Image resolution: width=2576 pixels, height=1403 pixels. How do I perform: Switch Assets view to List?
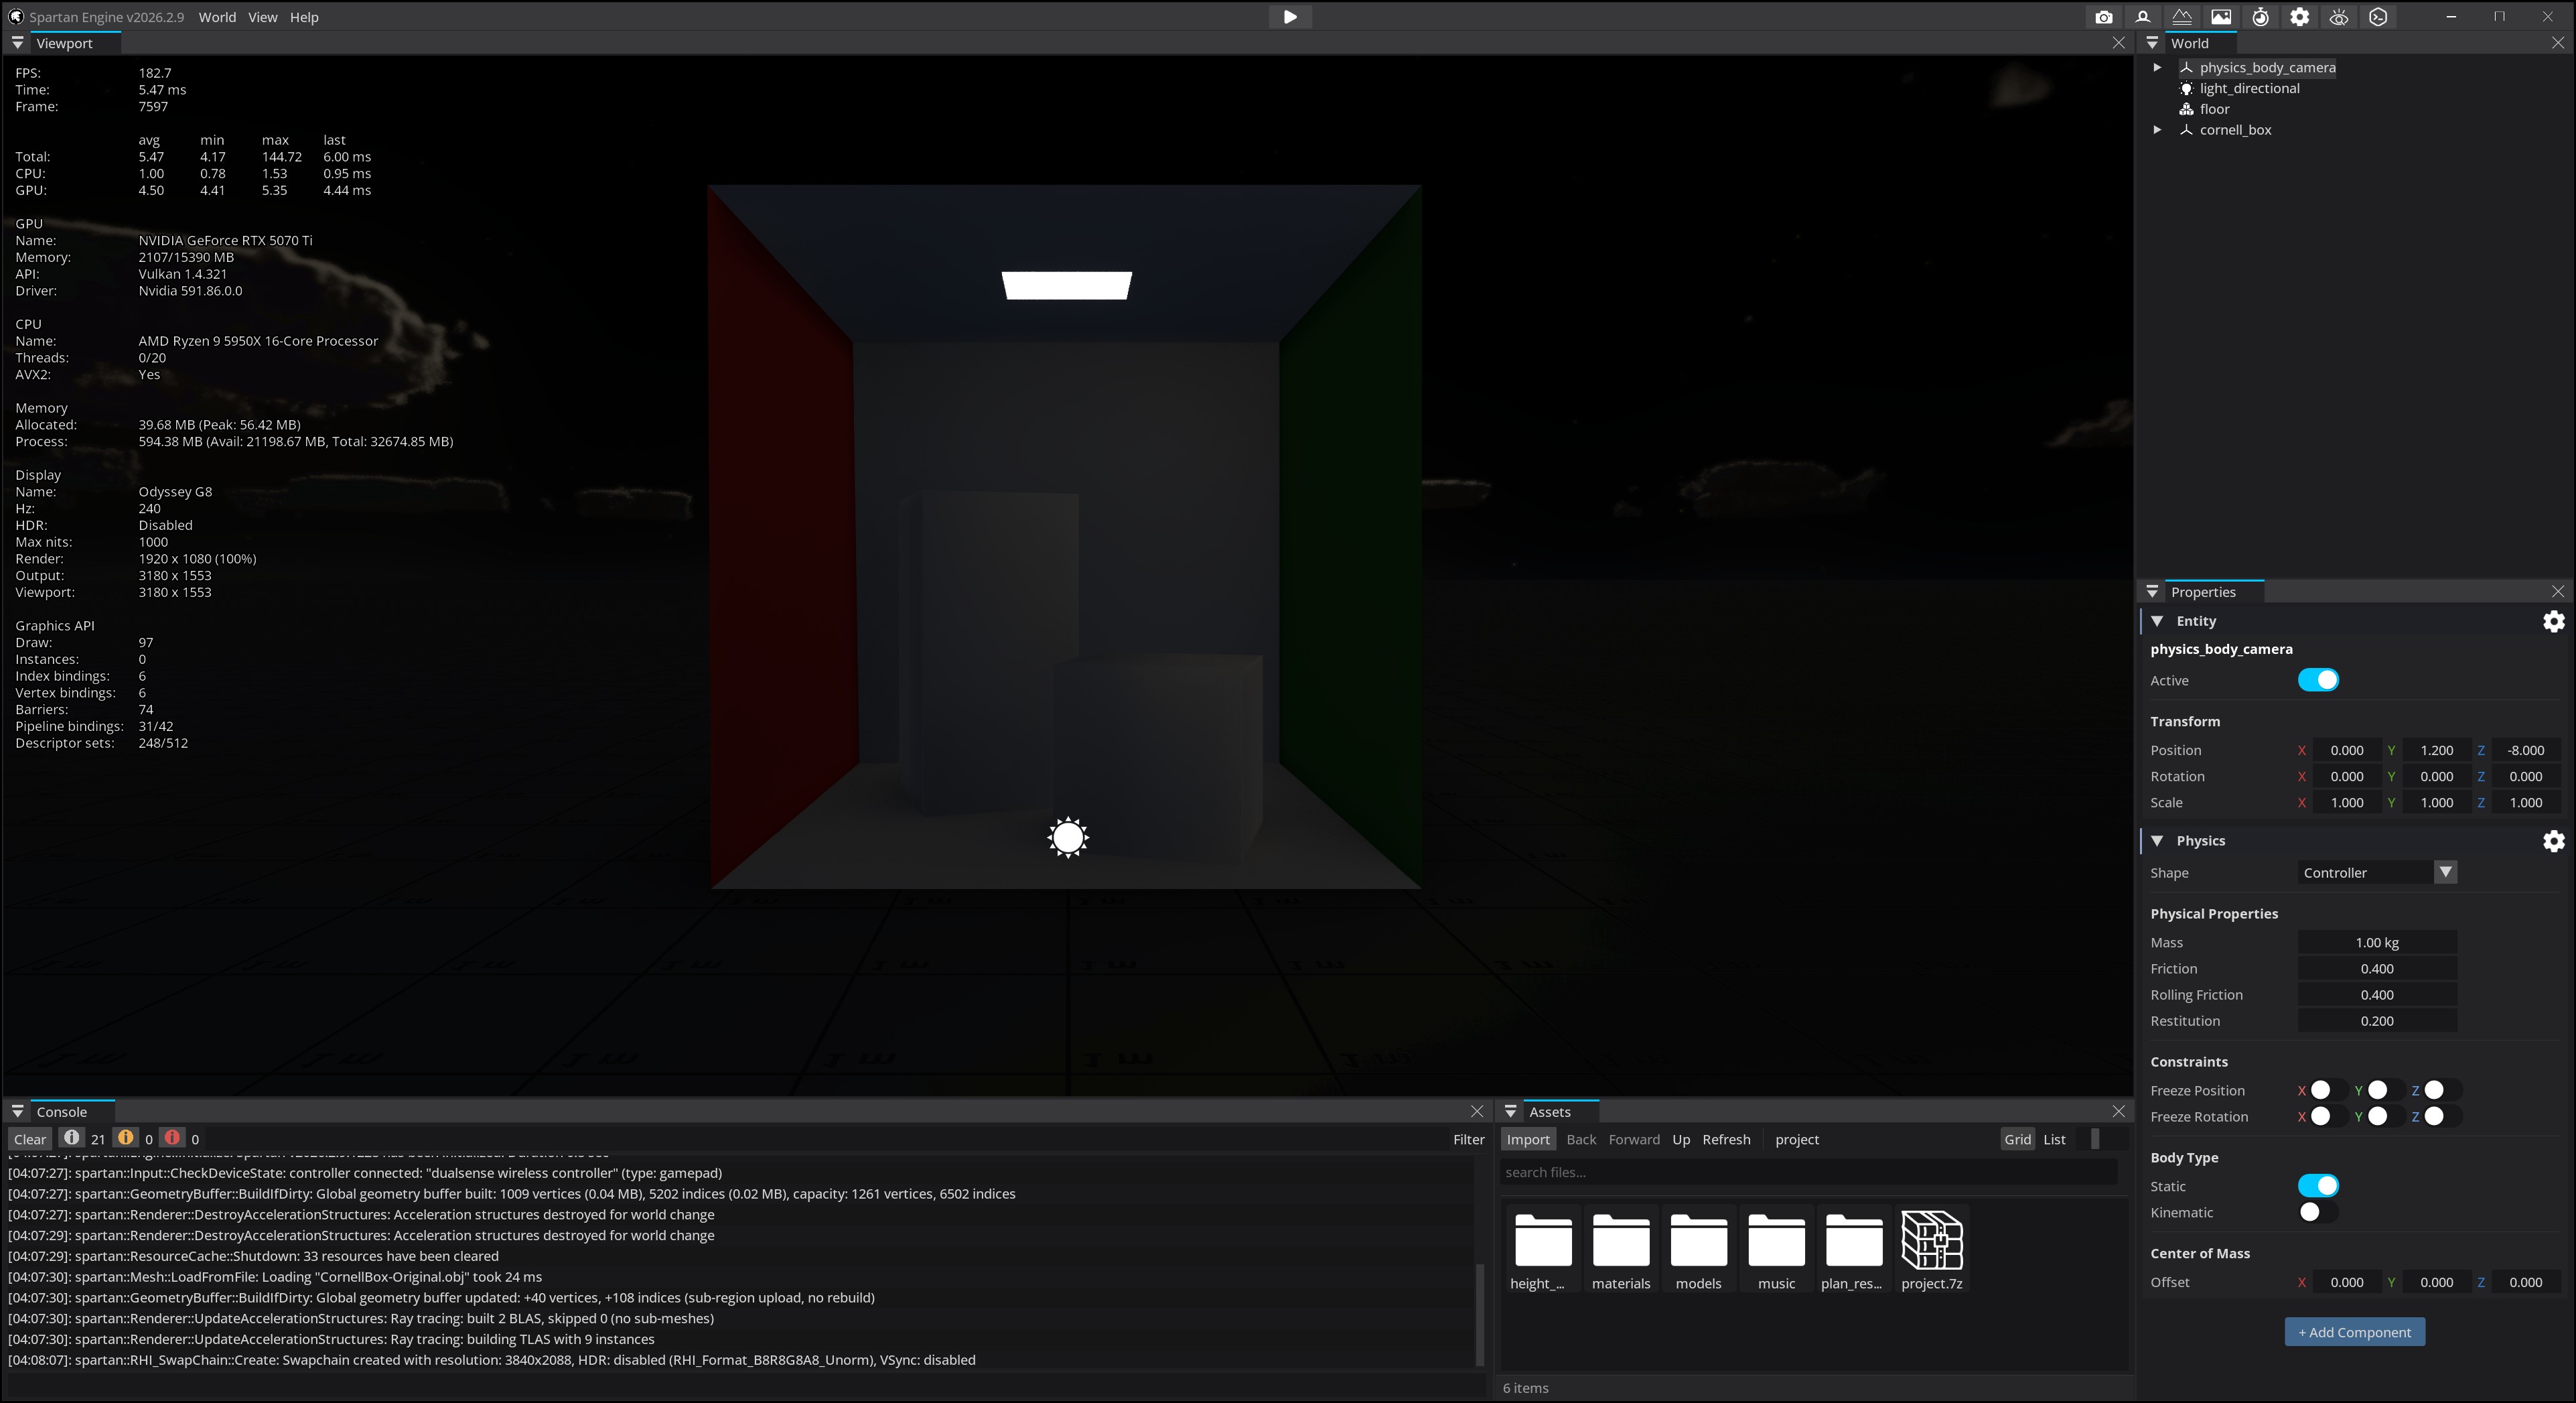(2054, 1139)
